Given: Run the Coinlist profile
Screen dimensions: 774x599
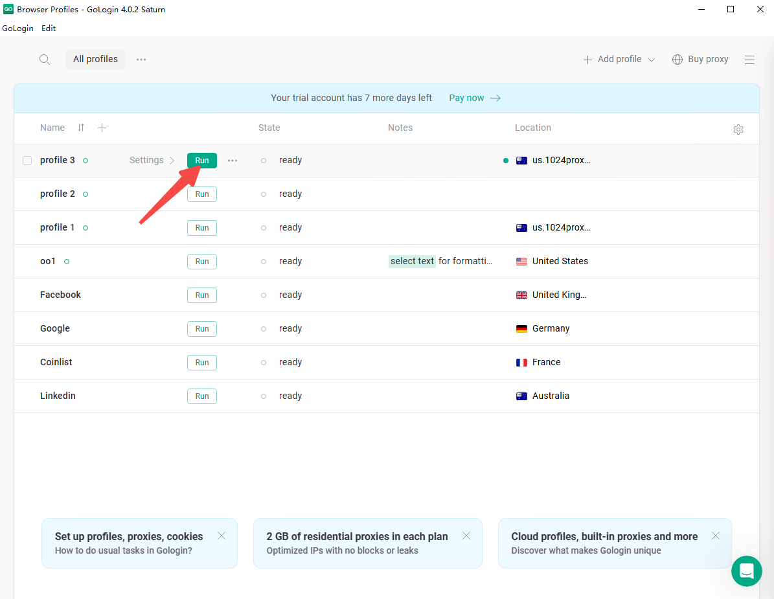Looking at the screenshot, I should pos(202,363).
